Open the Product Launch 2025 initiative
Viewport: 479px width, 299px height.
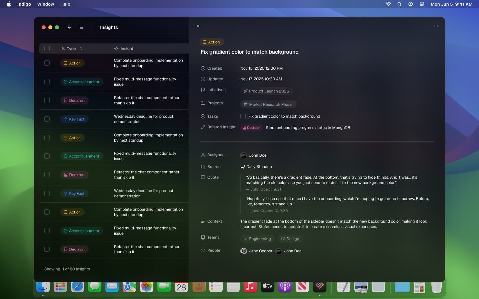point(266,91)
